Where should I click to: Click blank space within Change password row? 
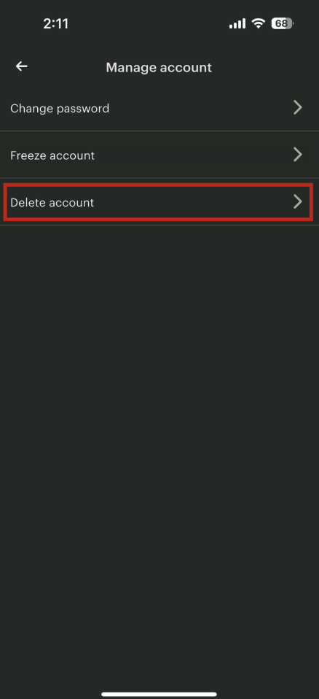point(200,108)
